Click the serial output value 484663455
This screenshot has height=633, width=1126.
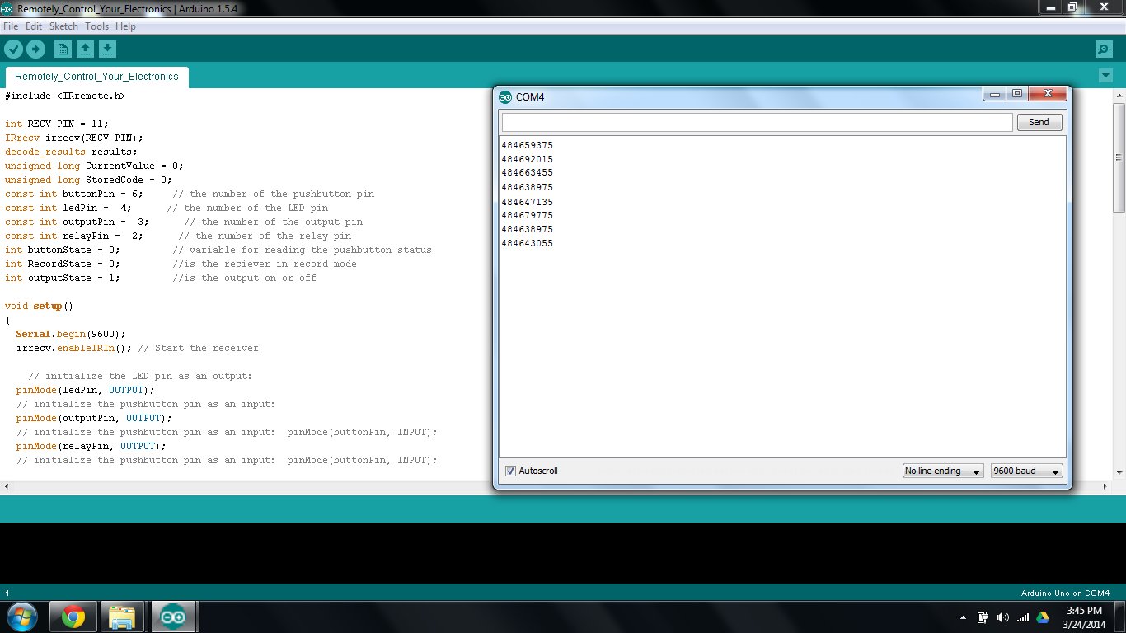527,173
